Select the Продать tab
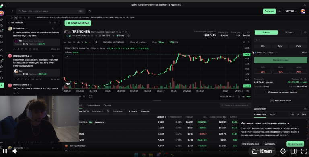This screenshot has width=309, height=157. click(x=290, y=32)
